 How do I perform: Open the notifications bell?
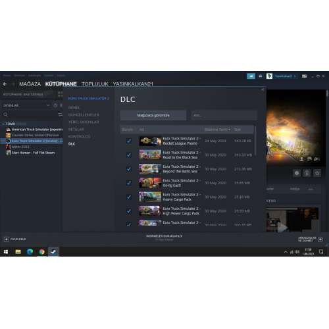(261, 76)
